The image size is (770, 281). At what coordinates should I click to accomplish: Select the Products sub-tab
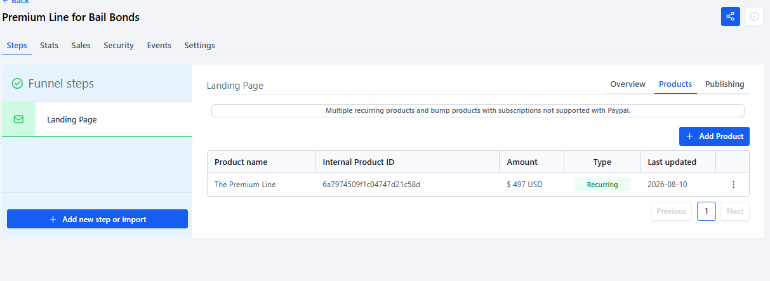675,84
